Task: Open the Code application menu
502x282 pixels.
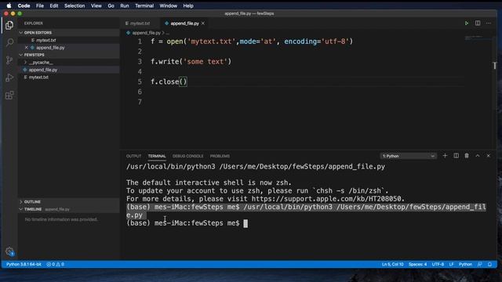Action: point(24,5)
